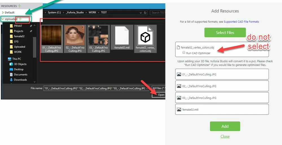
Task: Click the green Add button
Action: (x=225, y=126)
